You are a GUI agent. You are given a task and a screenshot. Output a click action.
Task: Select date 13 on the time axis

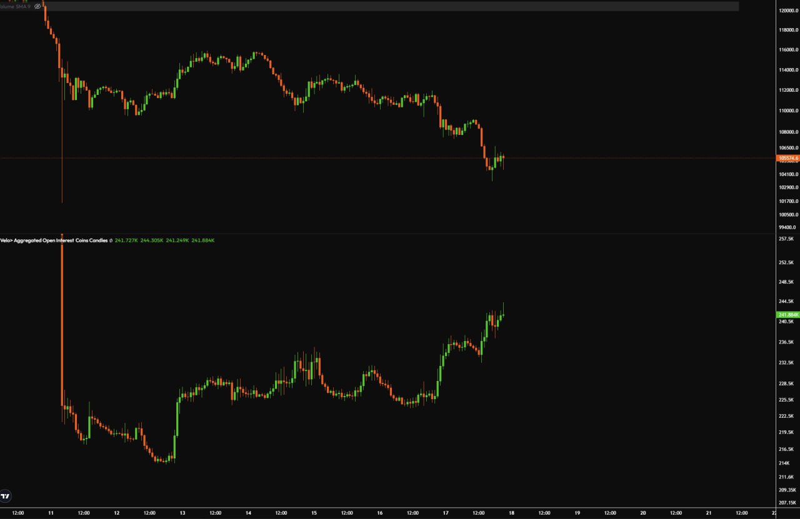[x=182, y=513]
